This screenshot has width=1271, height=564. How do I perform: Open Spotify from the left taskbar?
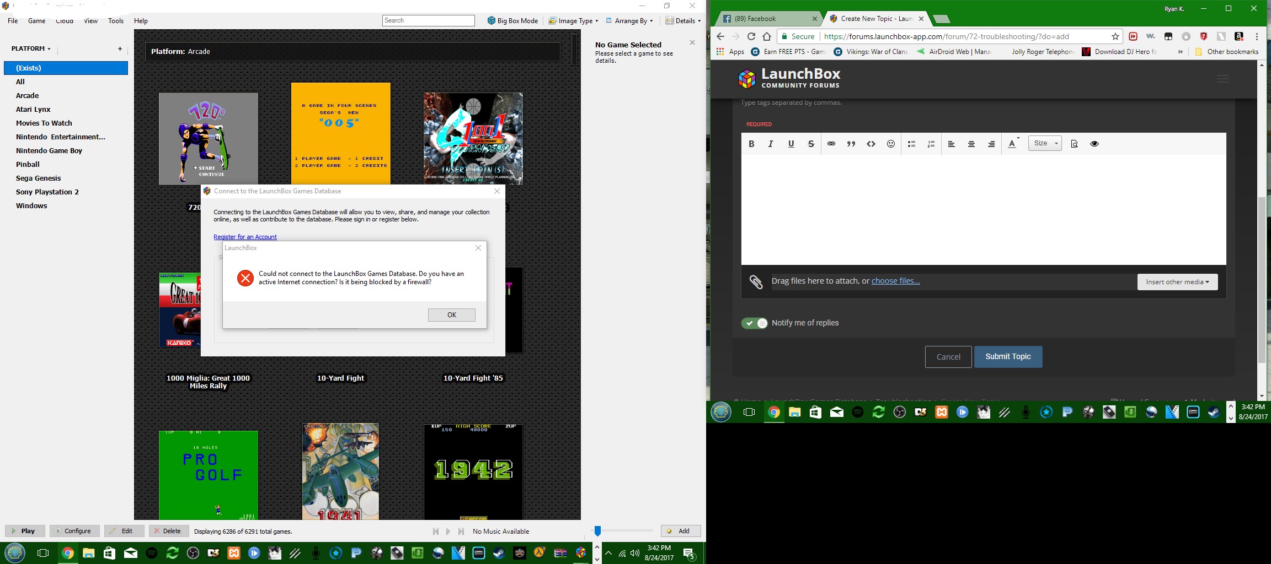pos(152,553)
